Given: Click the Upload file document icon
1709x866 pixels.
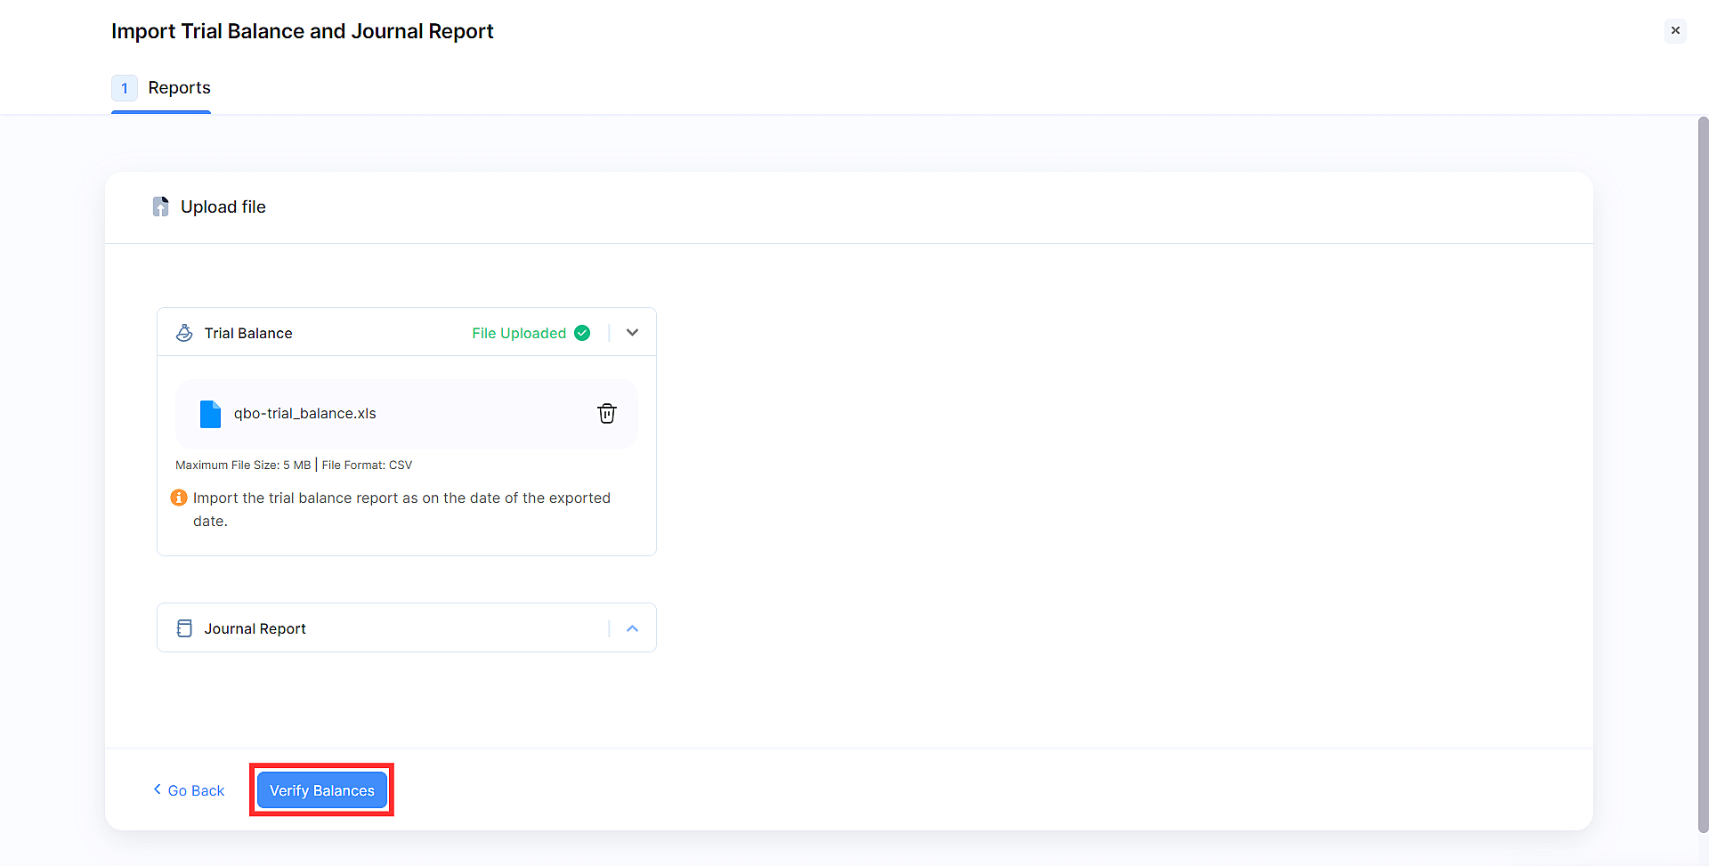Looking at the screenshot, I should 161,206.
